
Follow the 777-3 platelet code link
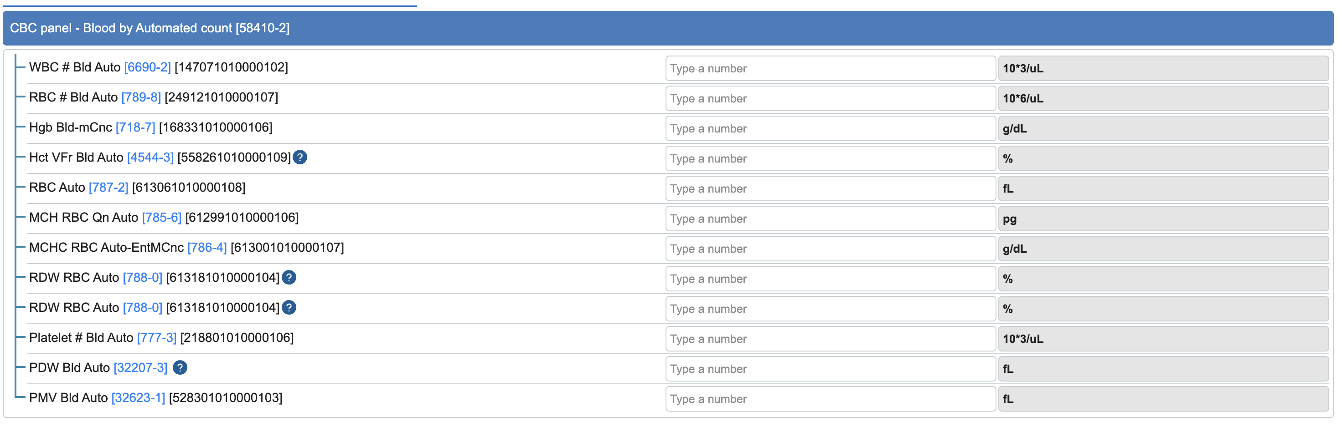pos(156,338)
